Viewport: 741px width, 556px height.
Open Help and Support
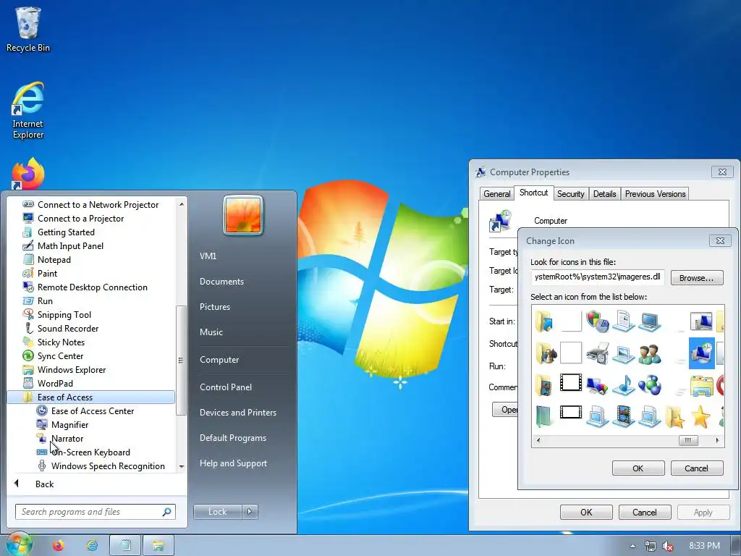point(233,463)
